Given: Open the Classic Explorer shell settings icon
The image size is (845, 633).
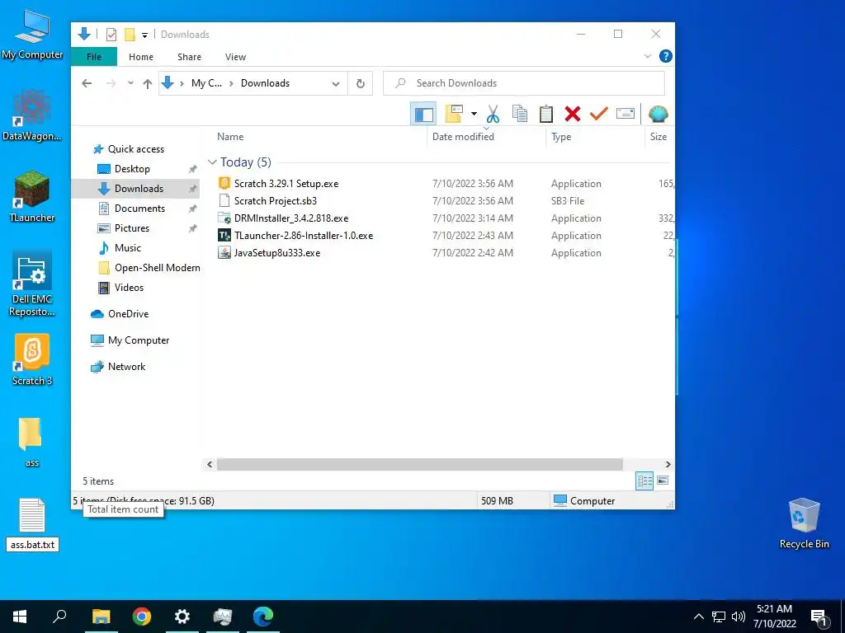Looking at the screenshot, I should coord(658,114).
